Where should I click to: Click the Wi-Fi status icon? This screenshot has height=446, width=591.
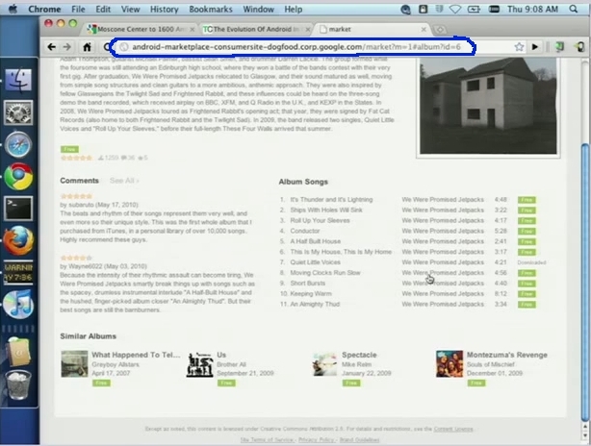[x=455, y=9]
